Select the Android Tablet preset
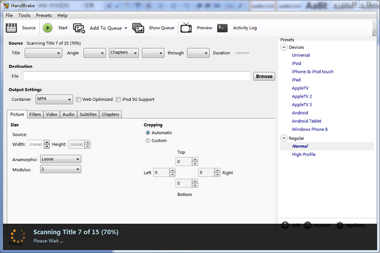 307,121
